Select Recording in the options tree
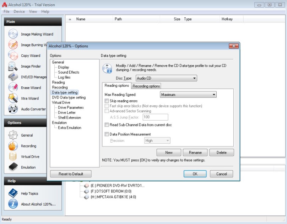 tap(60, 87)
